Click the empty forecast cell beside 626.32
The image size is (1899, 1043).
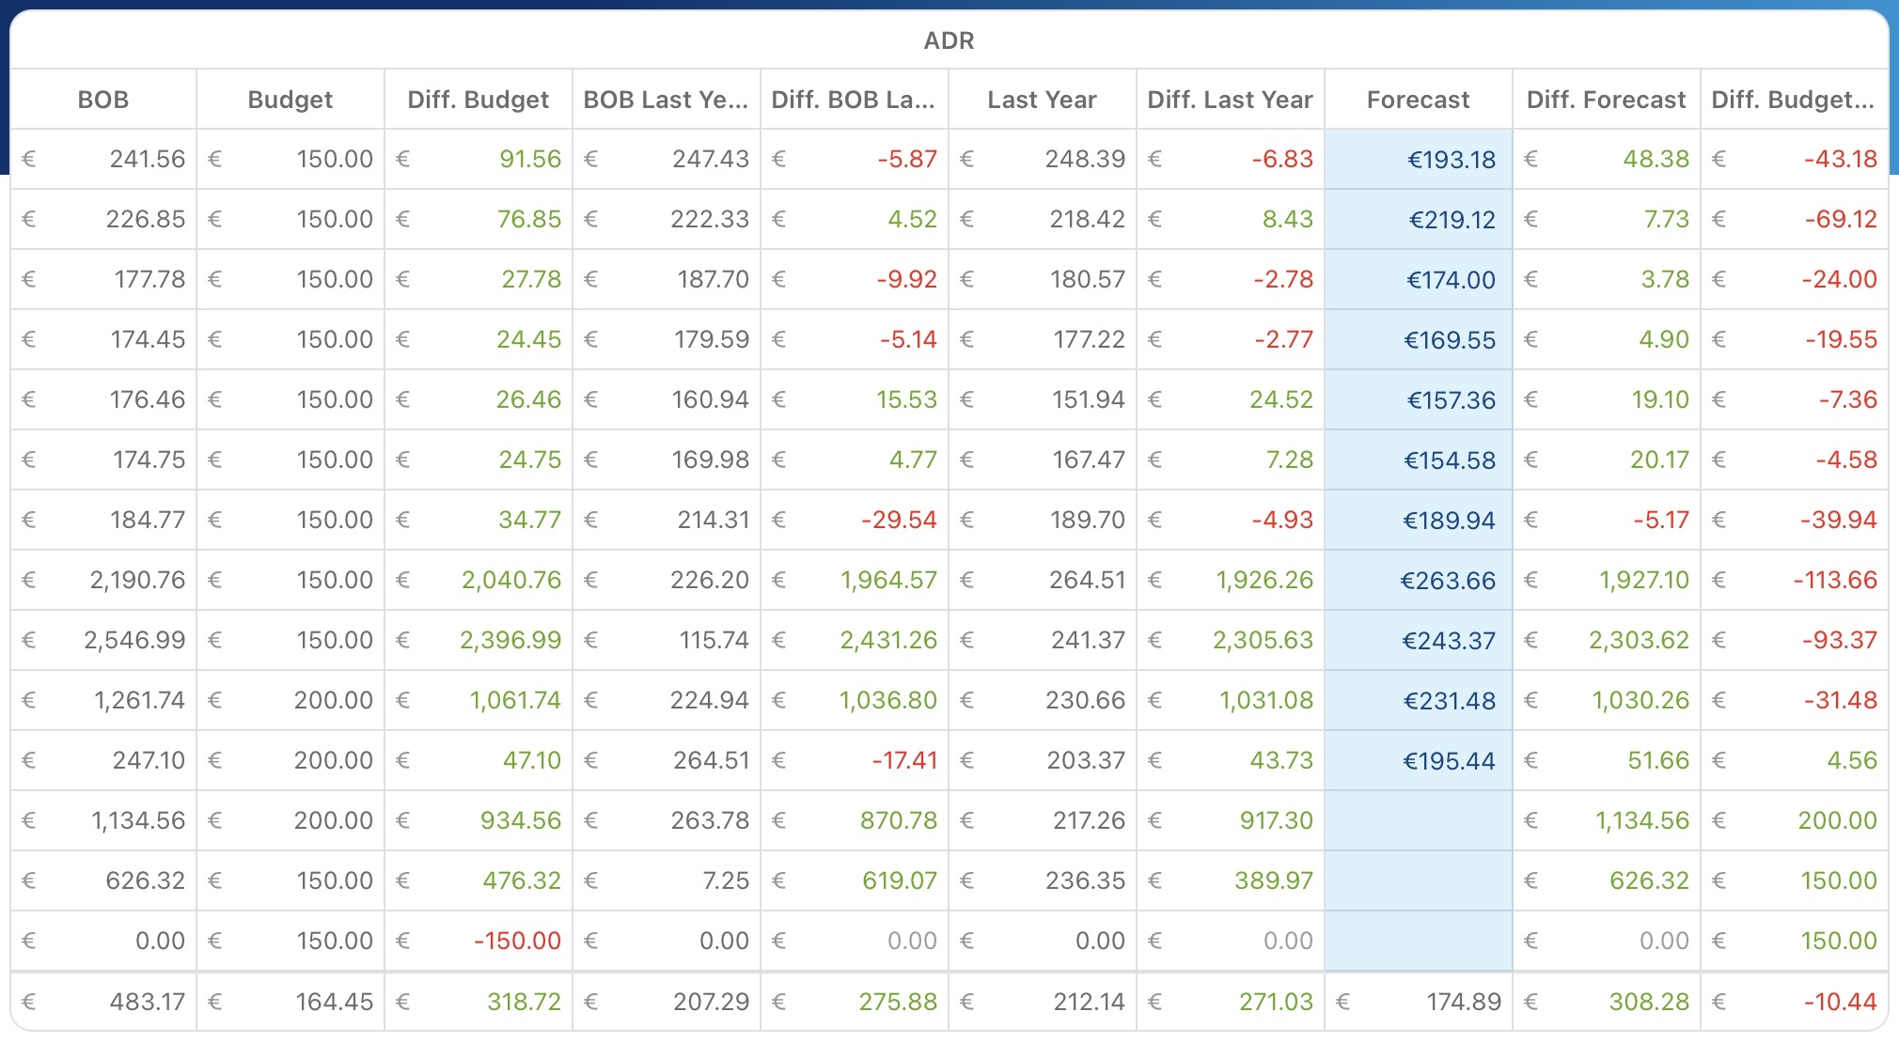coord(1418,881)
